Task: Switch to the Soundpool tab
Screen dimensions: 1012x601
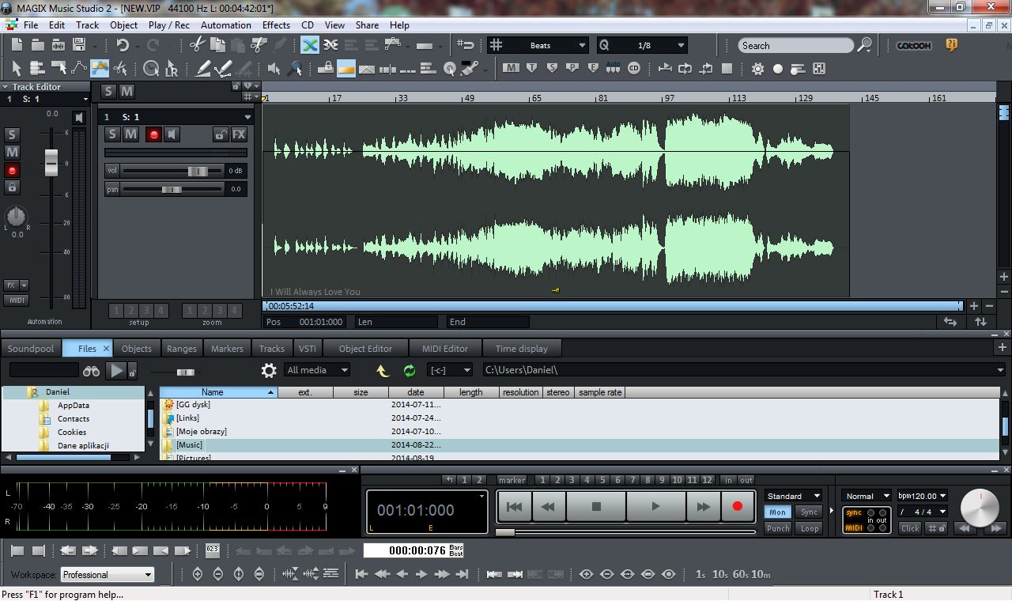Action: pos(31,348)
